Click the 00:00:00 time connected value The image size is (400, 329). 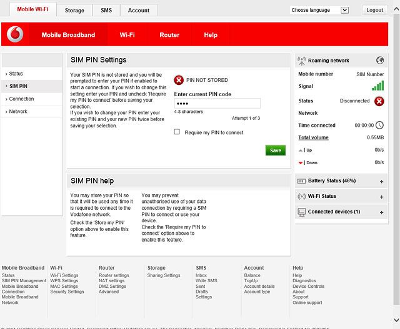click(x=364, y=125)
